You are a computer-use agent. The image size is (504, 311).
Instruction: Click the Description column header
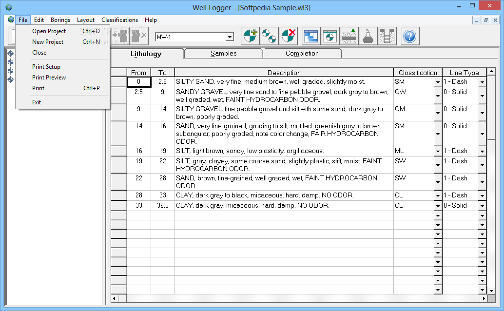point(284,73)
